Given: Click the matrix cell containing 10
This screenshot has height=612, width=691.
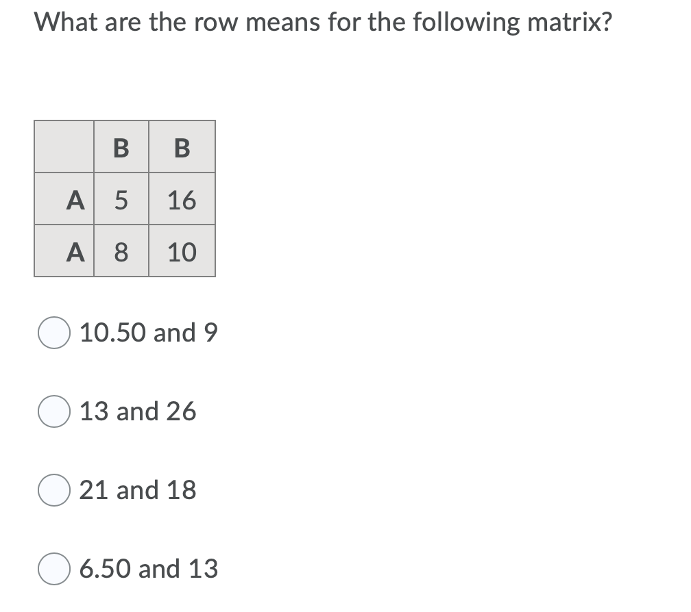Looking at the screenshot, I should point(181,252).
